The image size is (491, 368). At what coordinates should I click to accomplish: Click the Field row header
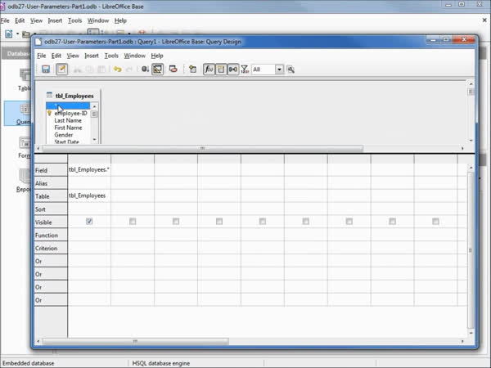coord(51,170)
